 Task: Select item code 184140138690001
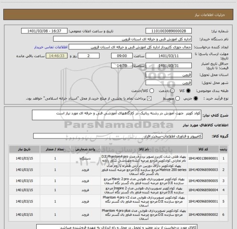point(203,158)
